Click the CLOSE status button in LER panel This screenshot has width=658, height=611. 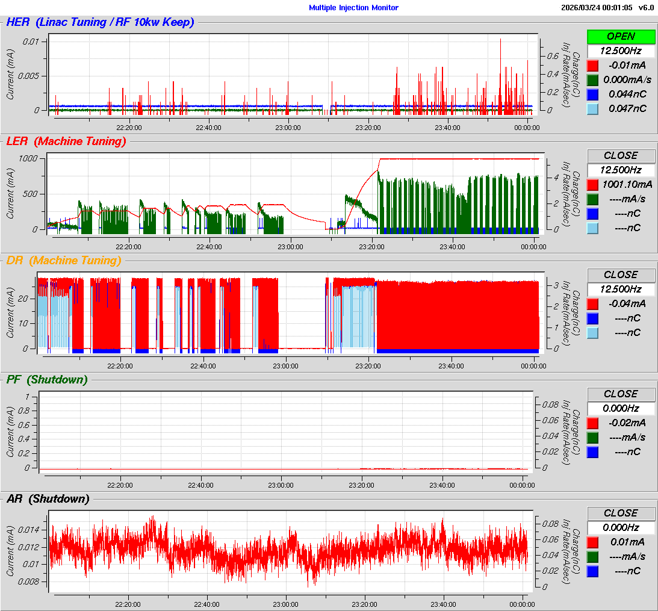pyautogui.click(x=621, y=155)
